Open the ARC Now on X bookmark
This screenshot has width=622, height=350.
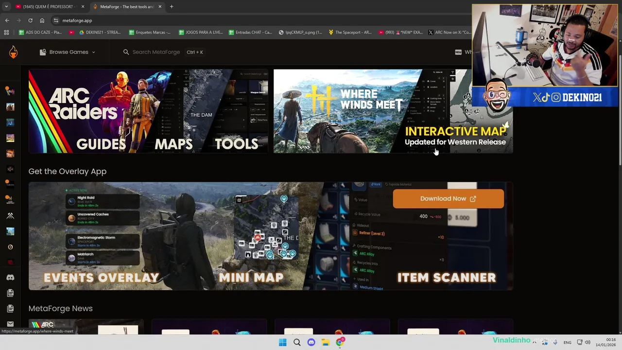click(449, 33)
